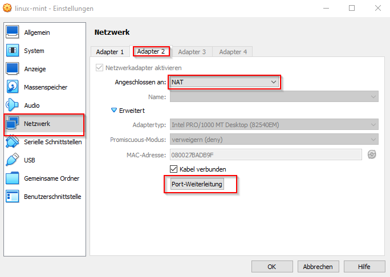This screenshot has width=390, height=277.
Task: Toggle the Kabel verbunden checkbox
Action: tap(174, 169)
